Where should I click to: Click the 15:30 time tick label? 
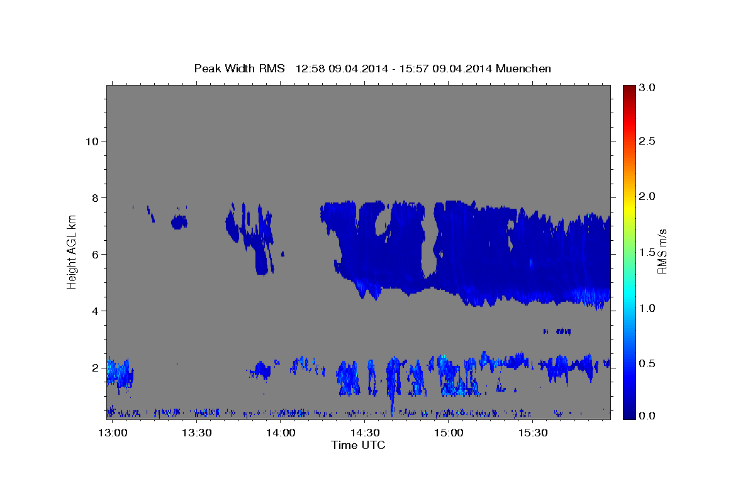coord(533,433)
